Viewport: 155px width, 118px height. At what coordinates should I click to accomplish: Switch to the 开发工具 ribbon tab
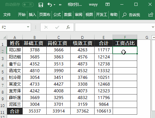pyautogui.click(x=102, y=15)
